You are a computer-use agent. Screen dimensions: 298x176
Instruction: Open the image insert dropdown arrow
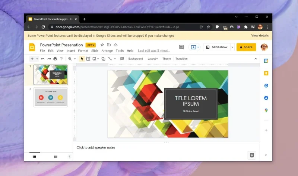click(98, 59)
